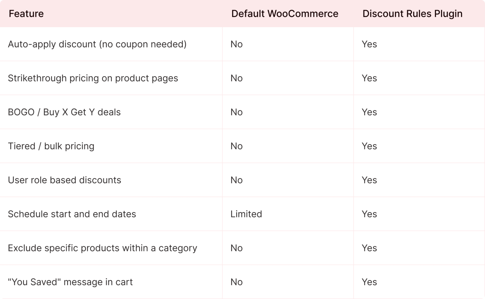Click the Tiered / bulk pricing cell
This screenshot has width=485, height=299.
[x=51, y=146]
